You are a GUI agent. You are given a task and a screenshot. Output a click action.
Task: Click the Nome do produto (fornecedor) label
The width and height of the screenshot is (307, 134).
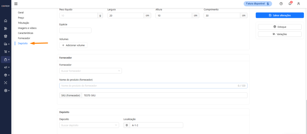pyautogui.click(x=76, y=80)
